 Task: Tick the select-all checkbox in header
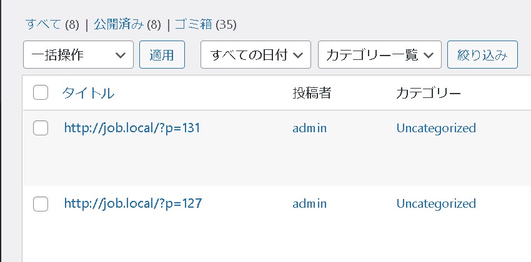[x=41, y=93]
